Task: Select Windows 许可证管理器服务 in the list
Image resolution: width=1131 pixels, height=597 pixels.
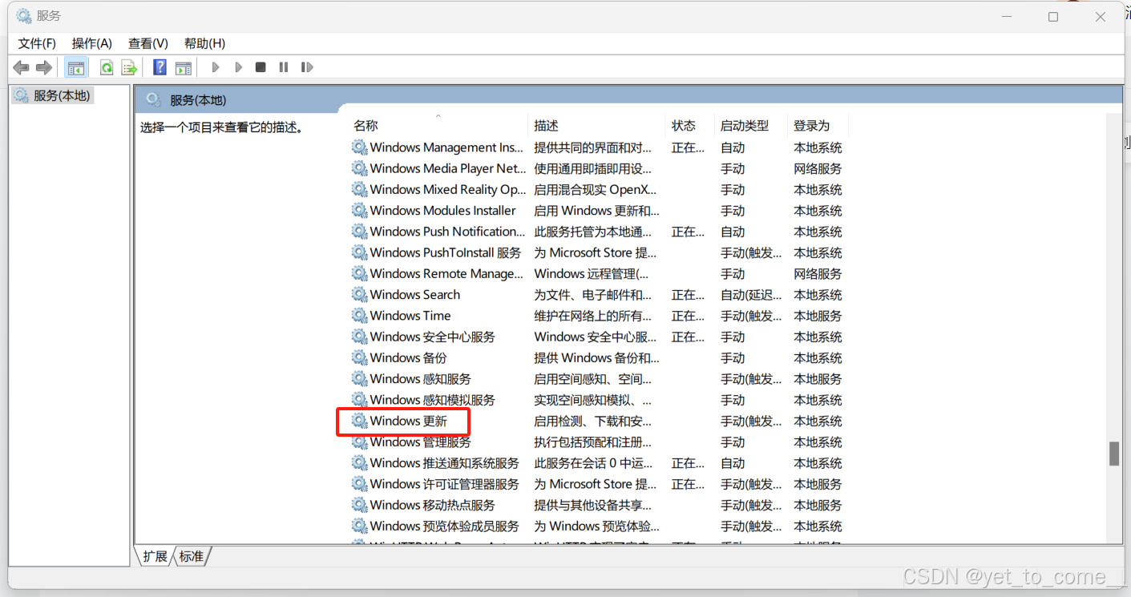Action: pyautogui.click(x=445, y=484)
